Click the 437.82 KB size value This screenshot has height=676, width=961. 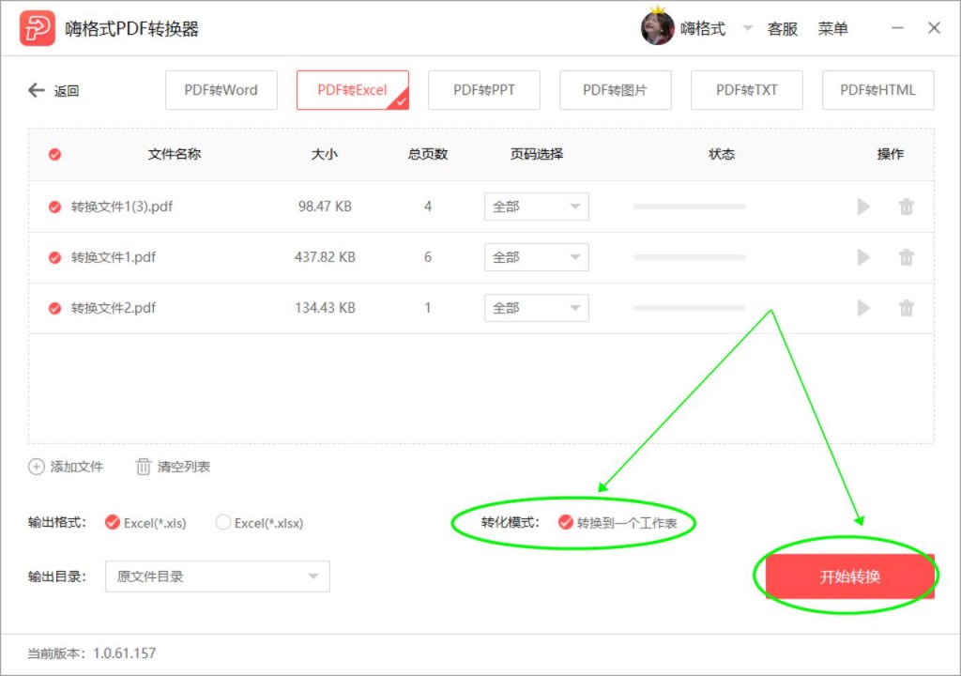click(x=325, y=257)
